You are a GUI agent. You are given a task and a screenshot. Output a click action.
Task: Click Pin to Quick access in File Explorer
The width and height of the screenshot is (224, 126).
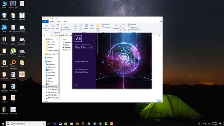[x=47, y=27]
